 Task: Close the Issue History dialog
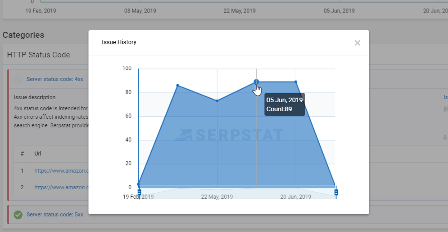(357, 43)
